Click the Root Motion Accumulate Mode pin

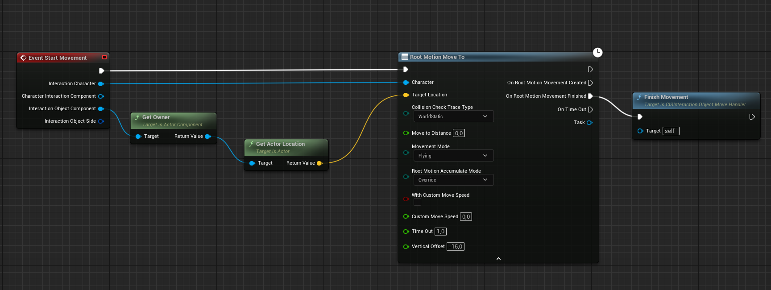pos(406,177)
